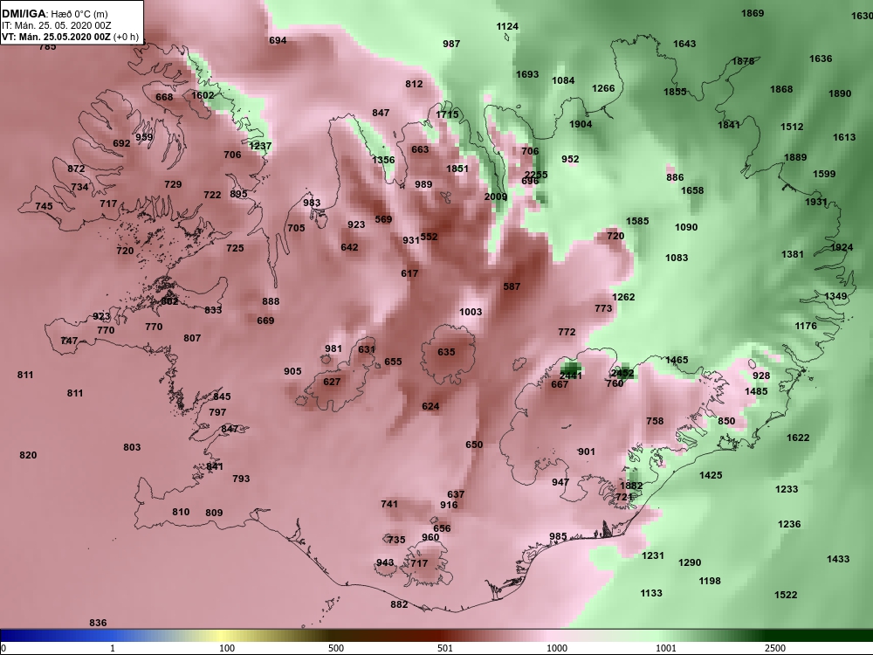873x655 pixels.
Task: Click the map value 943
Action: tap(385, 562)
